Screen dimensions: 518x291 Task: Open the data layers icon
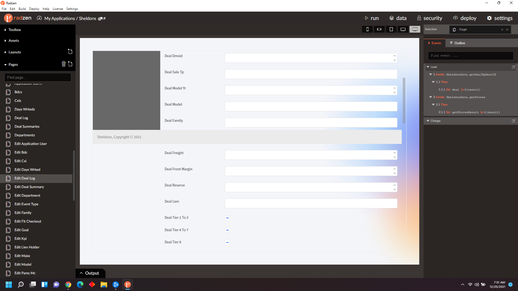pyautogui.click(x=391, y=18)
